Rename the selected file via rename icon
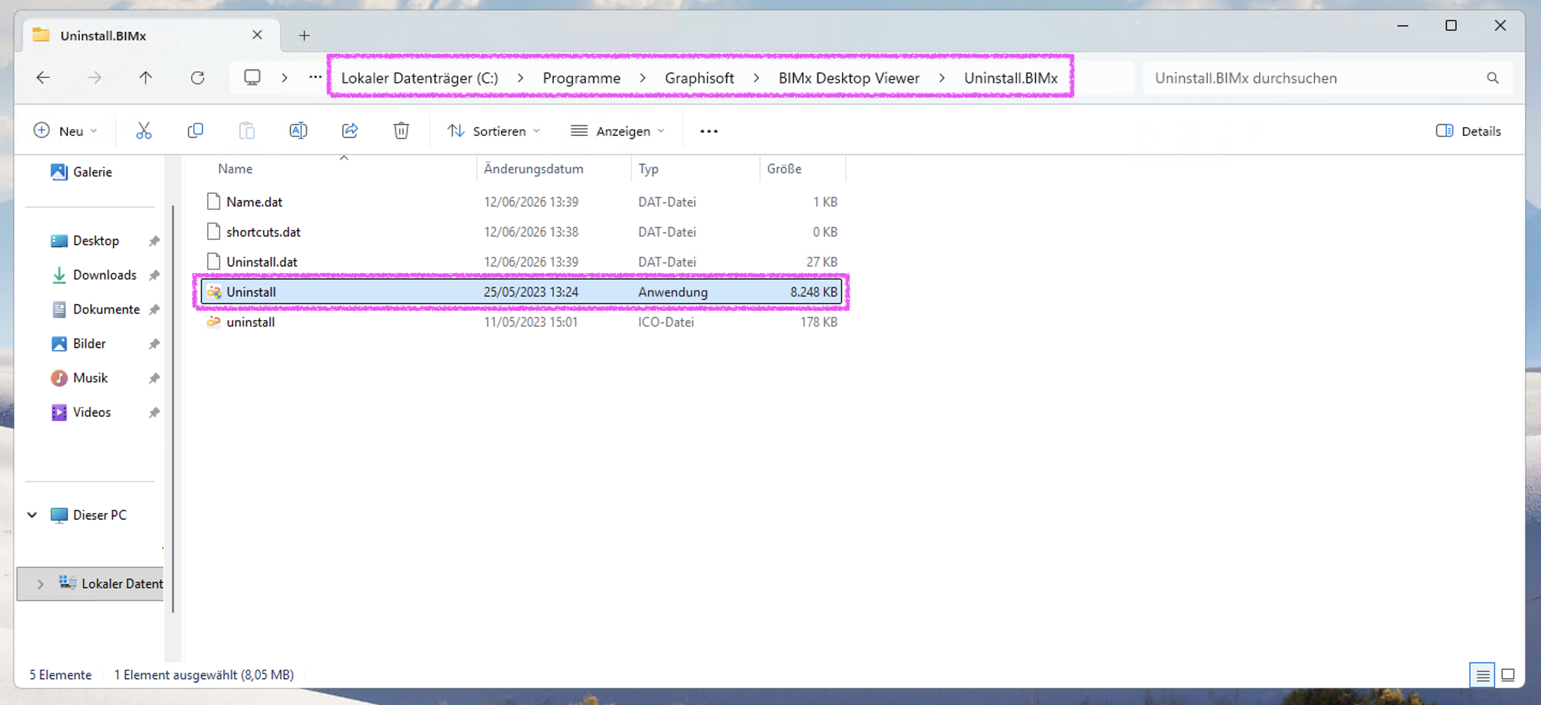This screenshot has width=1541, height=705. [x=298, y=131]
